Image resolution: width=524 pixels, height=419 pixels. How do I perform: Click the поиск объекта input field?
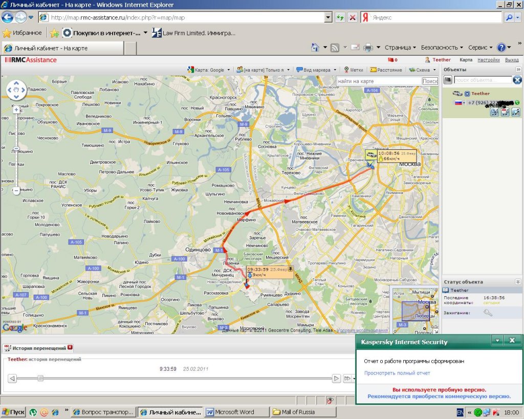point(483,80)
